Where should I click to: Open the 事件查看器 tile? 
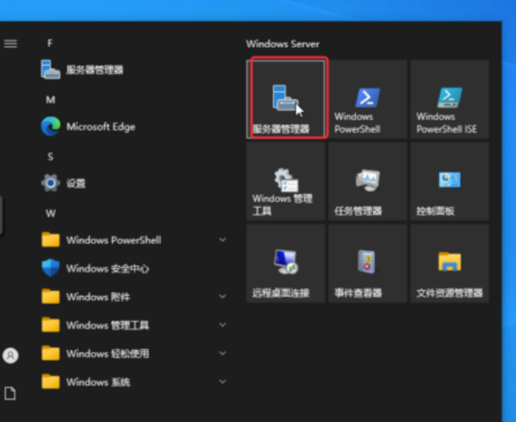(368, 263)
